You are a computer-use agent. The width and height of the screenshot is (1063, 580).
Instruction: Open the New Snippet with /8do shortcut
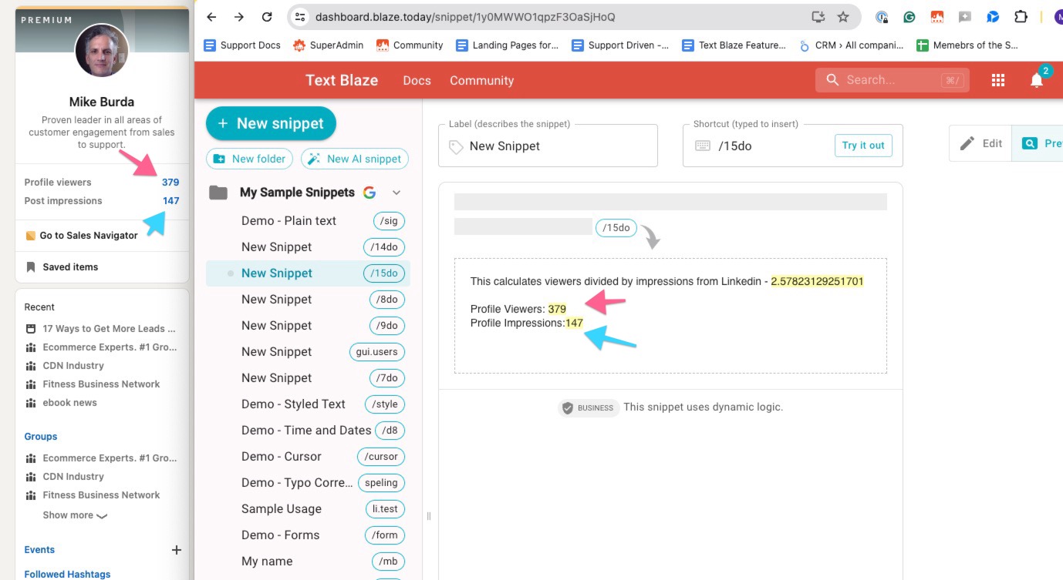308,300
